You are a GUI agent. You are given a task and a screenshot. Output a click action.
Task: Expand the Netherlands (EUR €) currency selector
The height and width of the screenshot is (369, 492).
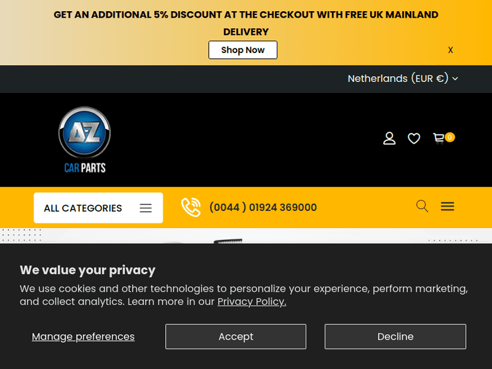tap(398, 79)
